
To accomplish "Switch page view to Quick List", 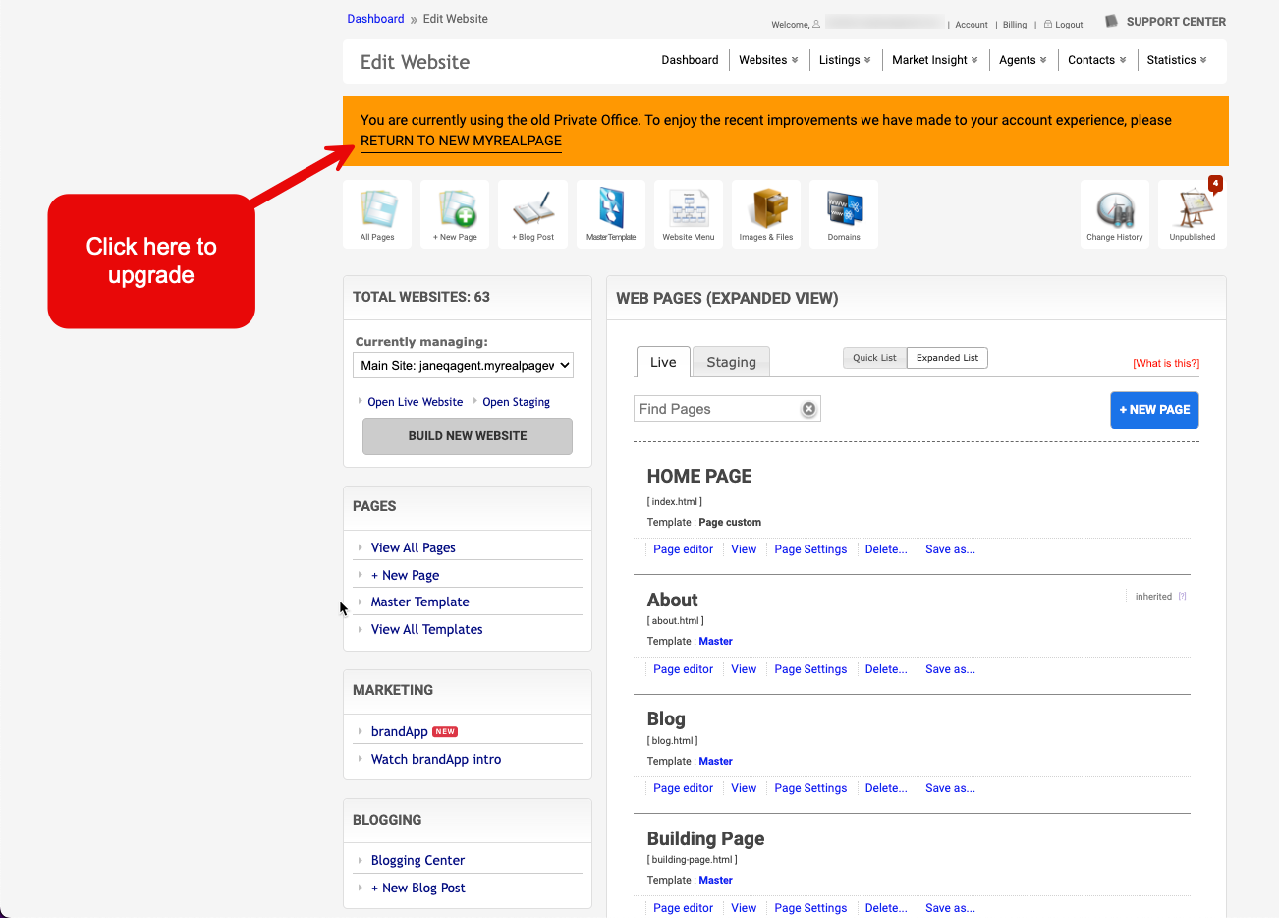I will (873, 357).
